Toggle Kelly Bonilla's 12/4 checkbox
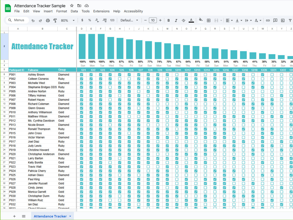The width and height of the screenshot is (293, 220). [x=110, y=163]
